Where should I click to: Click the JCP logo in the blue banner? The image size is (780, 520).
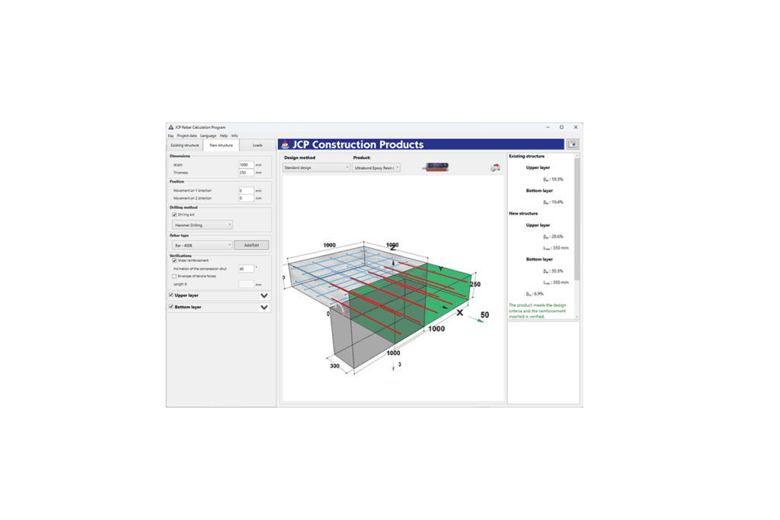(285, 145)
